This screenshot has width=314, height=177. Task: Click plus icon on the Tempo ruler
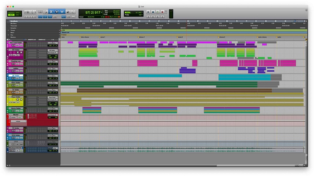point(59,30)
